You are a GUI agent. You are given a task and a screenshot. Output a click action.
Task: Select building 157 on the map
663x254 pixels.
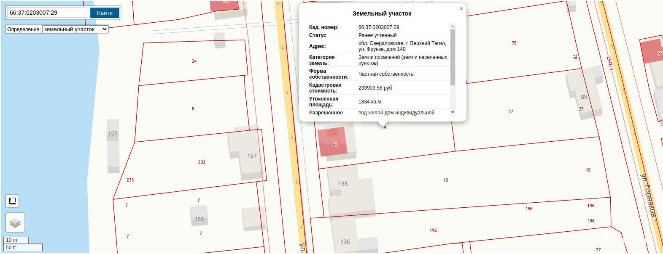click(x=251, y=156)
